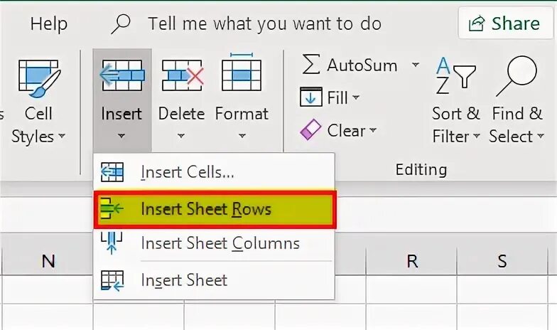The image size is (557, 330).
Task: Click the Insert cells ribbon icon
Action: [x=122, y=75]
